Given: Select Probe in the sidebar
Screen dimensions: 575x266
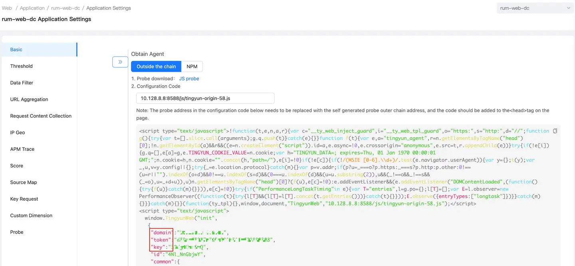Looking at the screenshot, I should 17,232.
